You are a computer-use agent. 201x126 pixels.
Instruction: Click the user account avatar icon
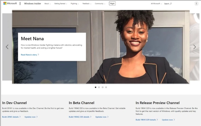pyautogui.click(x=196, y=3)
